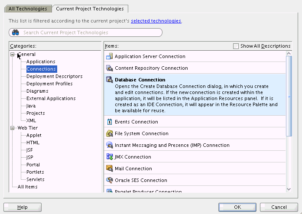
Task: Click the binoculars search icon
Action: [16, 32]
